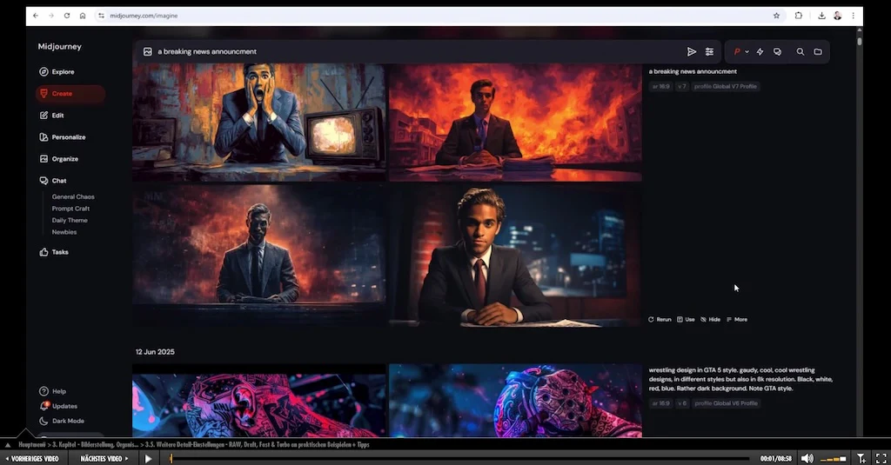Adjust the video player volume slider
The width and height of the screenshot is (891, 465).
click(833, 458)
